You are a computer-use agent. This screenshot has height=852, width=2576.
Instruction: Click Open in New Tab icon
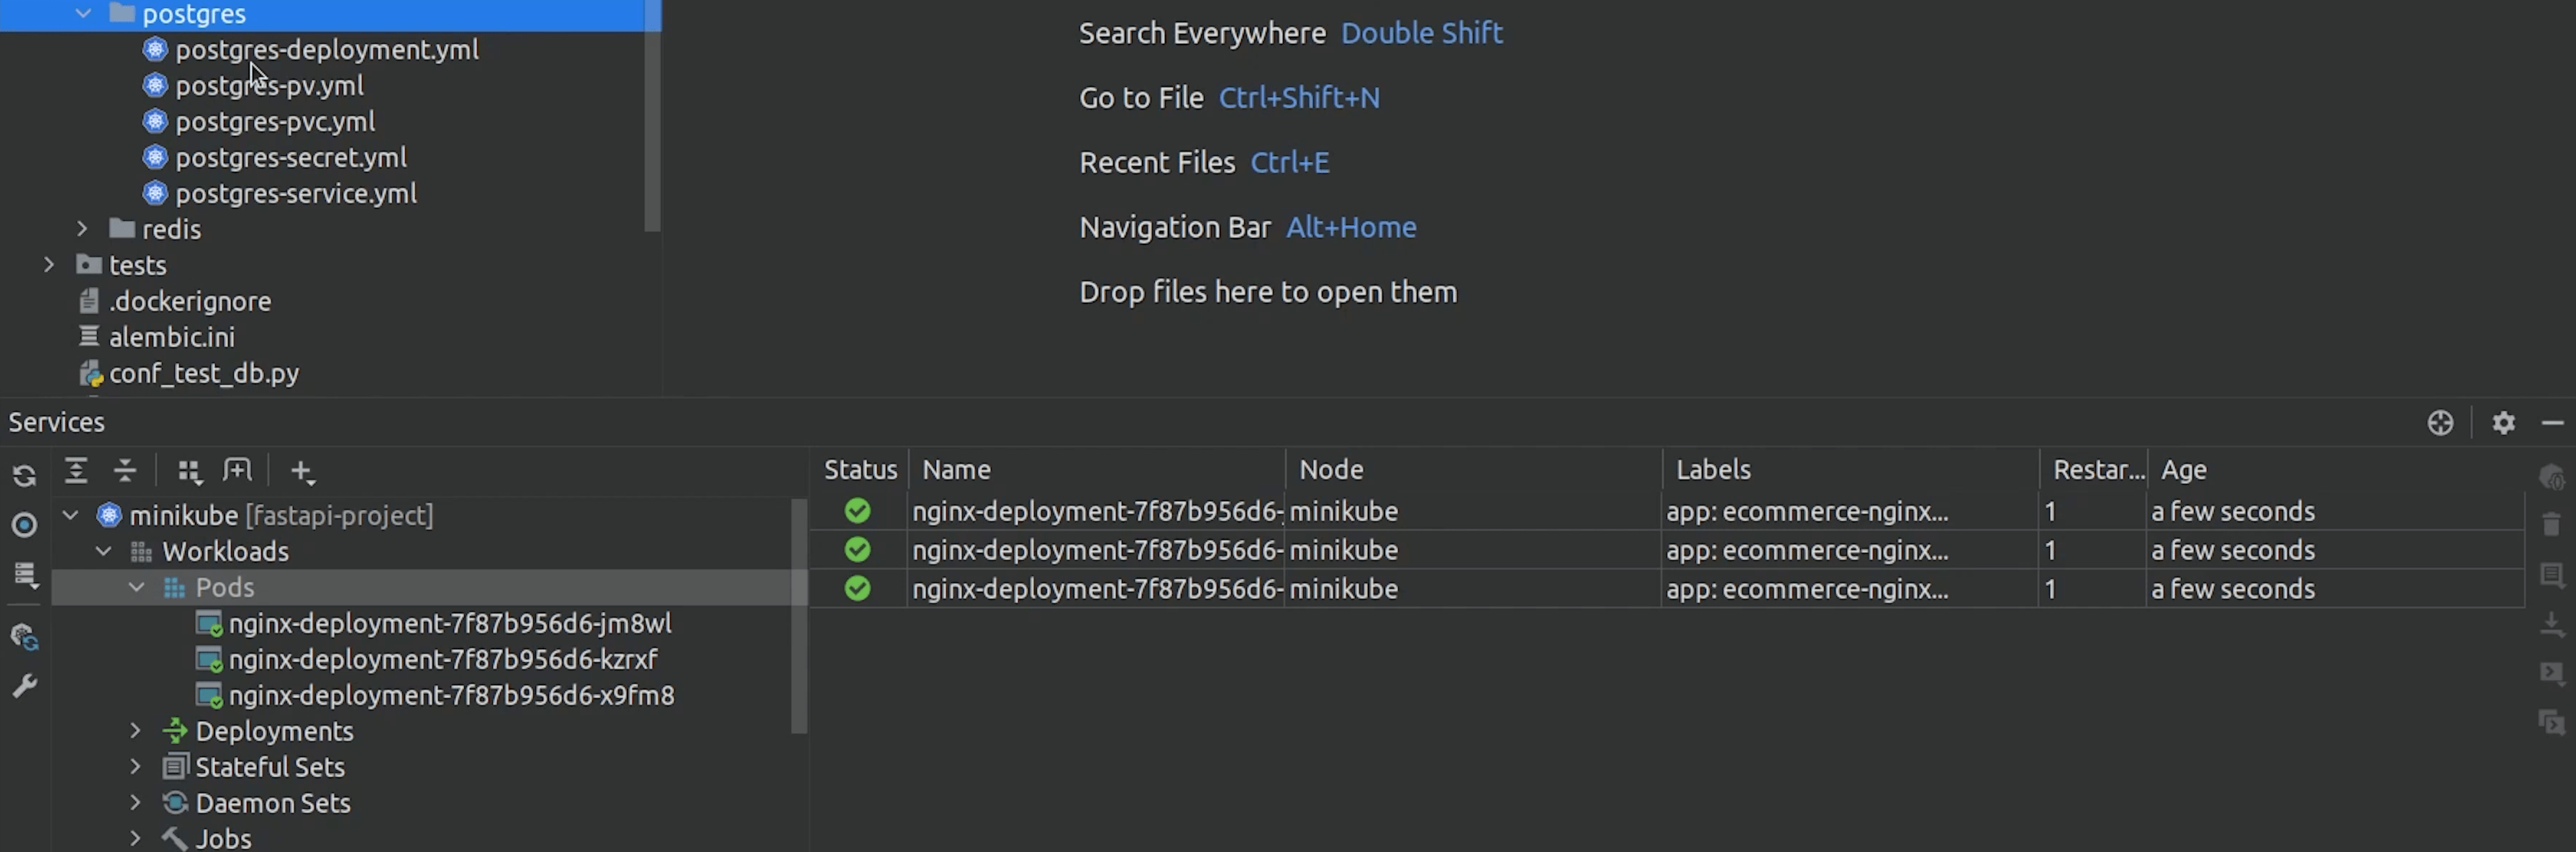pyautogui.click(x=238, y=470)
